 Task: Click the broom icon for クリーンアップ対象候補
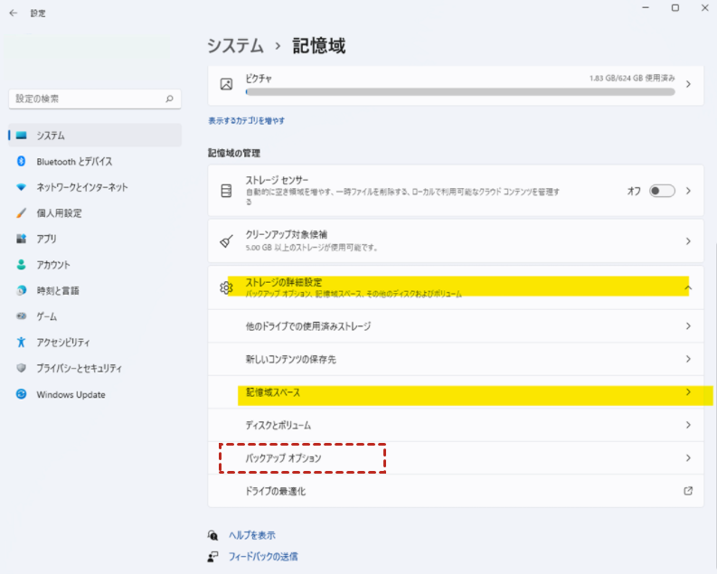pos(226,241)
